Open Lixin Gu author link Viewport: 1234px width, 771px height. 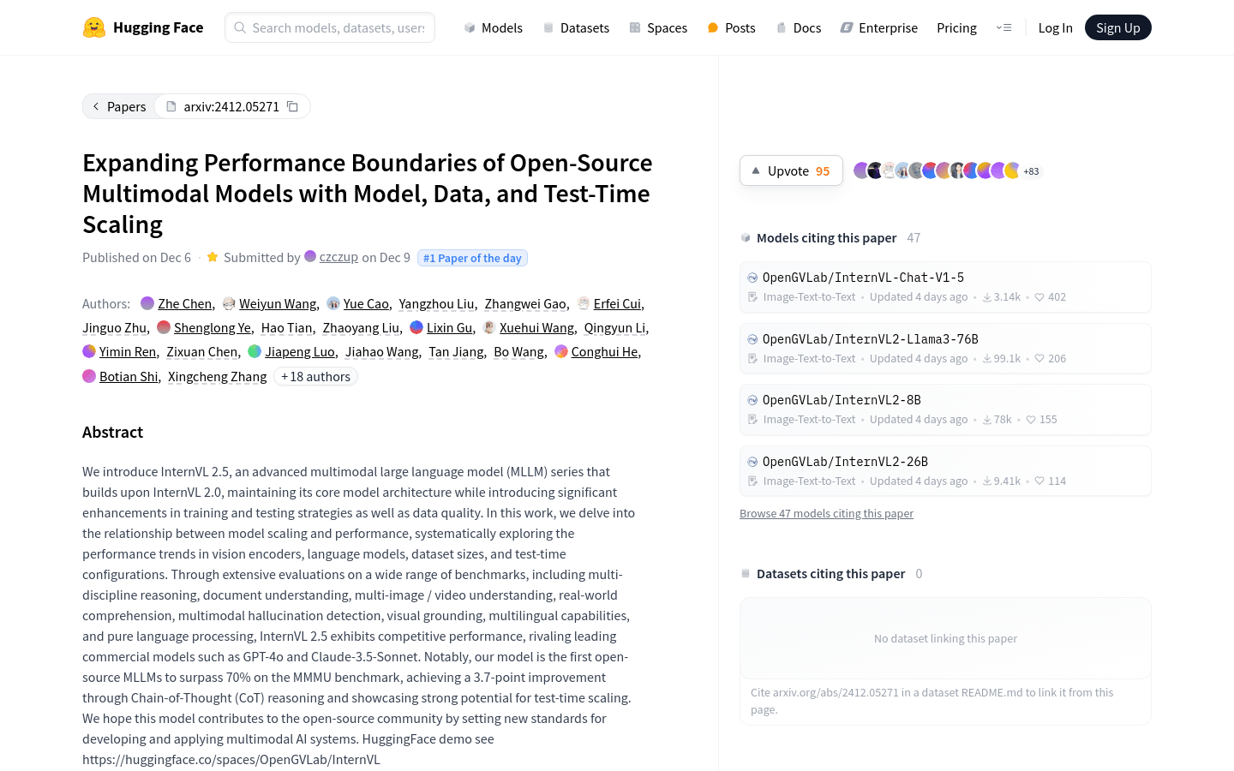449,327
